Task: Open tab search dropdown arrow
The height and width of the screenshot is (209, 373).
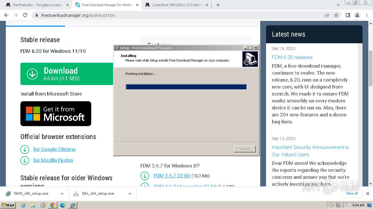Action: click(338, 5)
